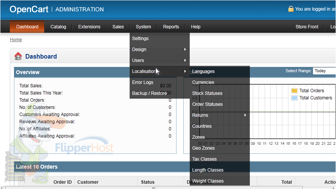Image resolution: width=336 pixels, height=189 pixels.
Task: Click the Customer column header
Action: 88,182
